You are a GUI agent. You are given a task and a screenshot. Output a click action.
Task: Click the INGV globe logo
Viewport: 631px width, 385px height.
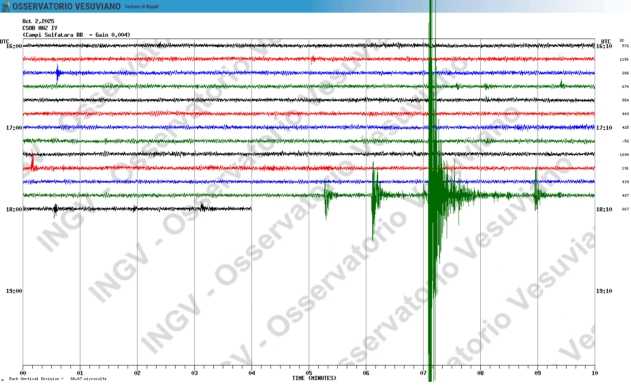6,6
